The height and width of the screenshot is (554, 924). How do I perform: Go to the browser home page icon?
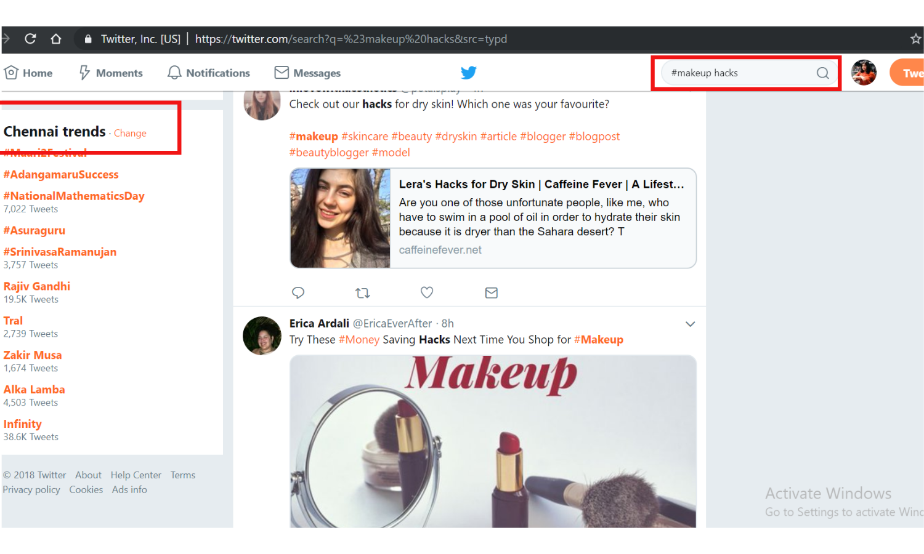[x=56, y=39]
